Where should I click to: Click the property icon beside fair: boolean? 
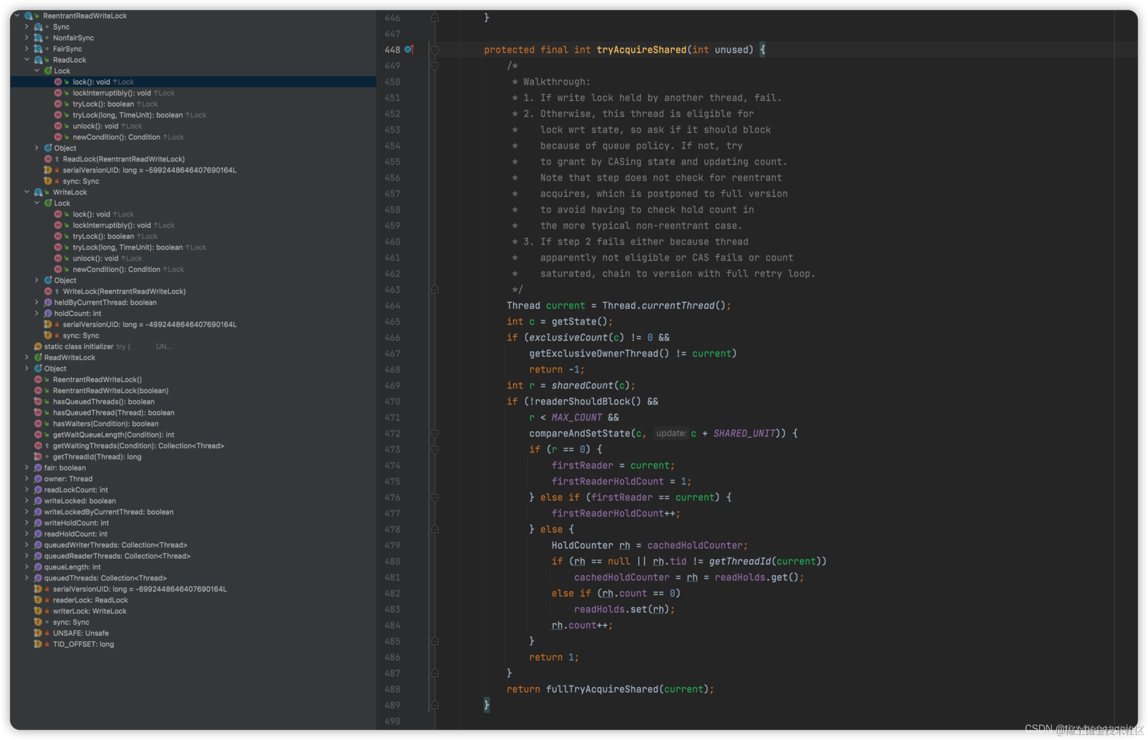point(38,468)
